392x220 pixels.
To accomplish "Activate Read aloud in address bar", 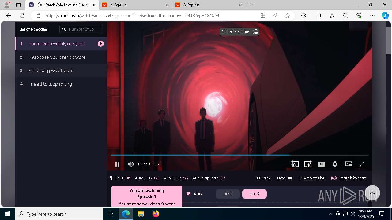I will coord(275,16).
